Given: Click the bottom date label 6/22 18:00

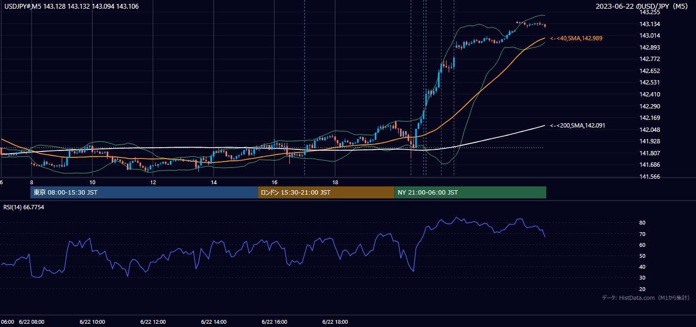Looking at the screenshot, I should (x=335, y=322).
